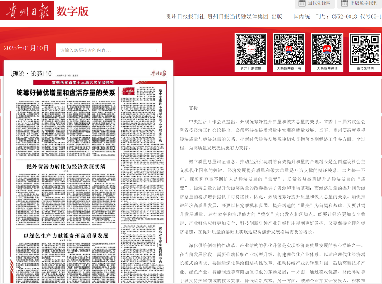The image size is (382, 284).
Task: Open the 旧版数字报刊 link
Action: click(x=364, y=3)
